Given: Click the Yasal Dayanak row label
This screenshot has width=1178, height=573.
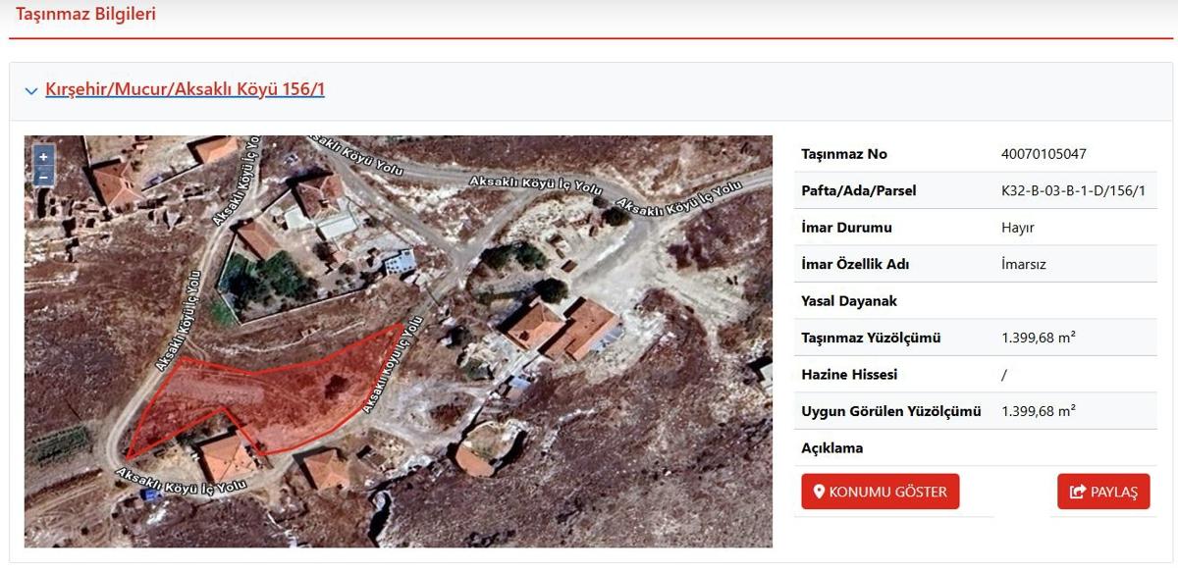Looking at the screenshot, I should pos(848,301).
